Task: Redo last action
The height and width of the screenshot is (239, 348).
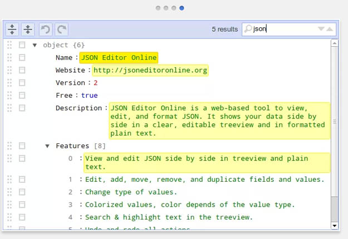Action: pos(61,29)
